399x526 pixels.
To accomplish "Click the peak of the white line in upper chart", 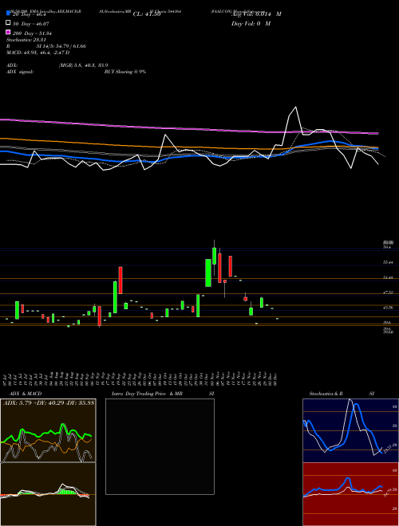I will point(295,108).
